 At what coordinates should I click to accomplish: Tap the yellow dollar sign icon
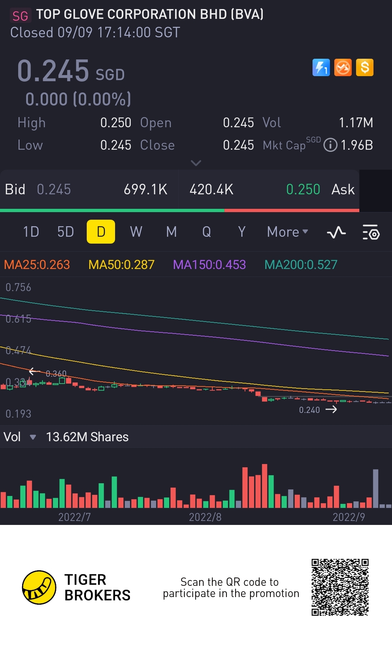pos(365,67)
